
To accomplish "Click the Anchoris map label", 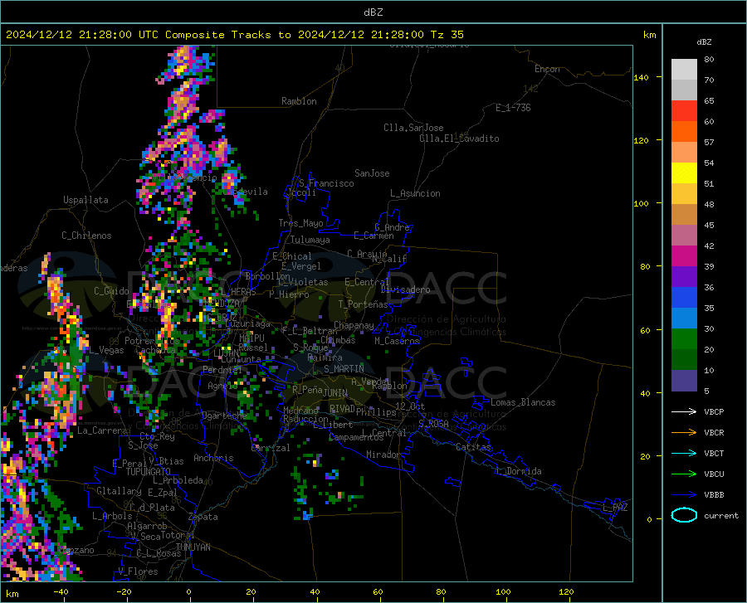I will [213, 458].
